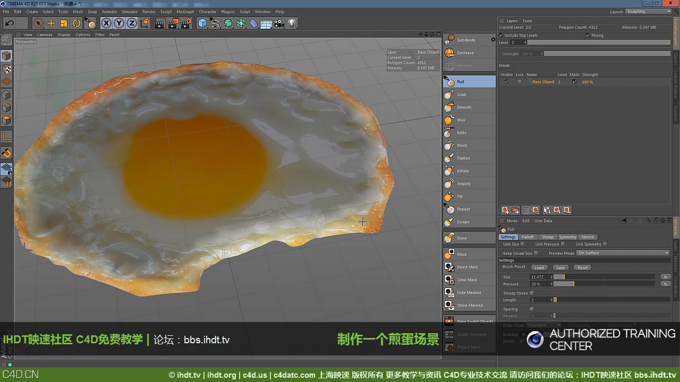The width and height of the screenshot is (680, 382).
Task: Click the fx button for Pressure
Action: (665, 284)
